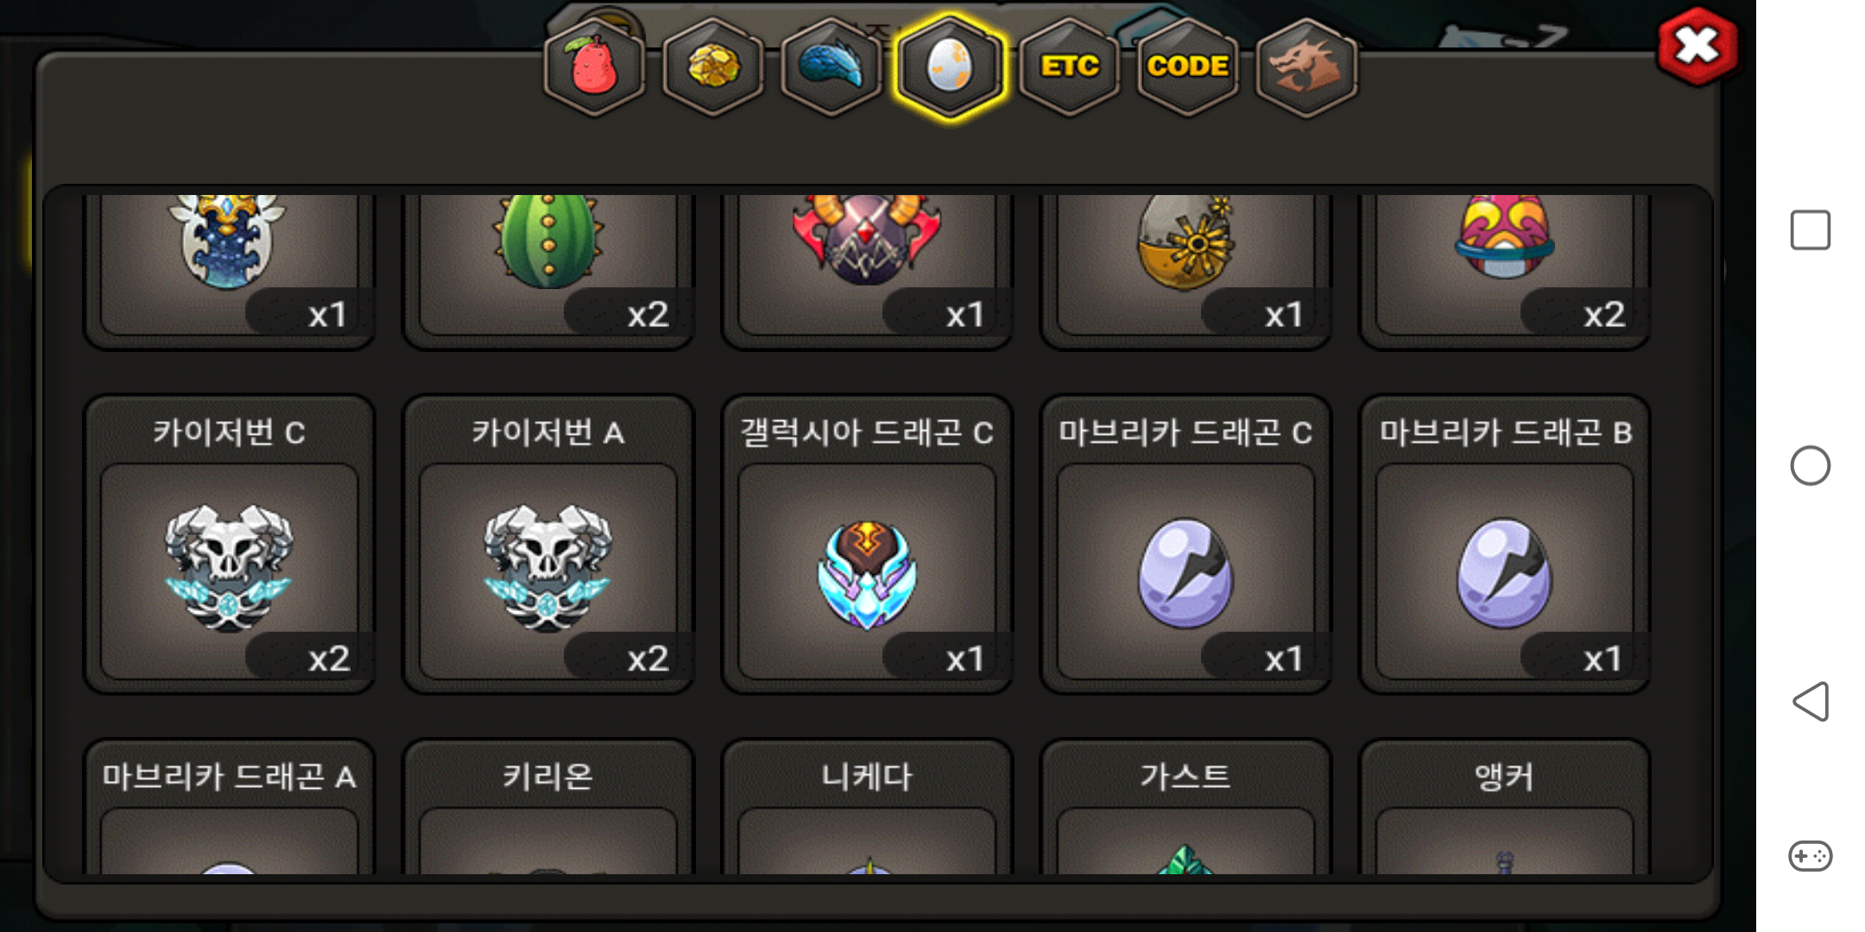Choose the 갤럭시아 드래곤 C egg
Screen dimensions: 1865x932
point(867,544)
